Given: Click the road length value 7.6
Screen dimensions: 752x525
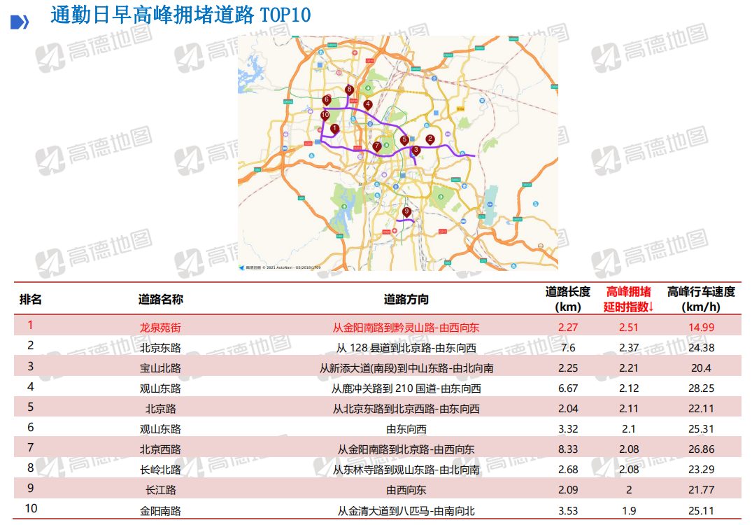Looking at the screenshot, I should pos(568,347).
